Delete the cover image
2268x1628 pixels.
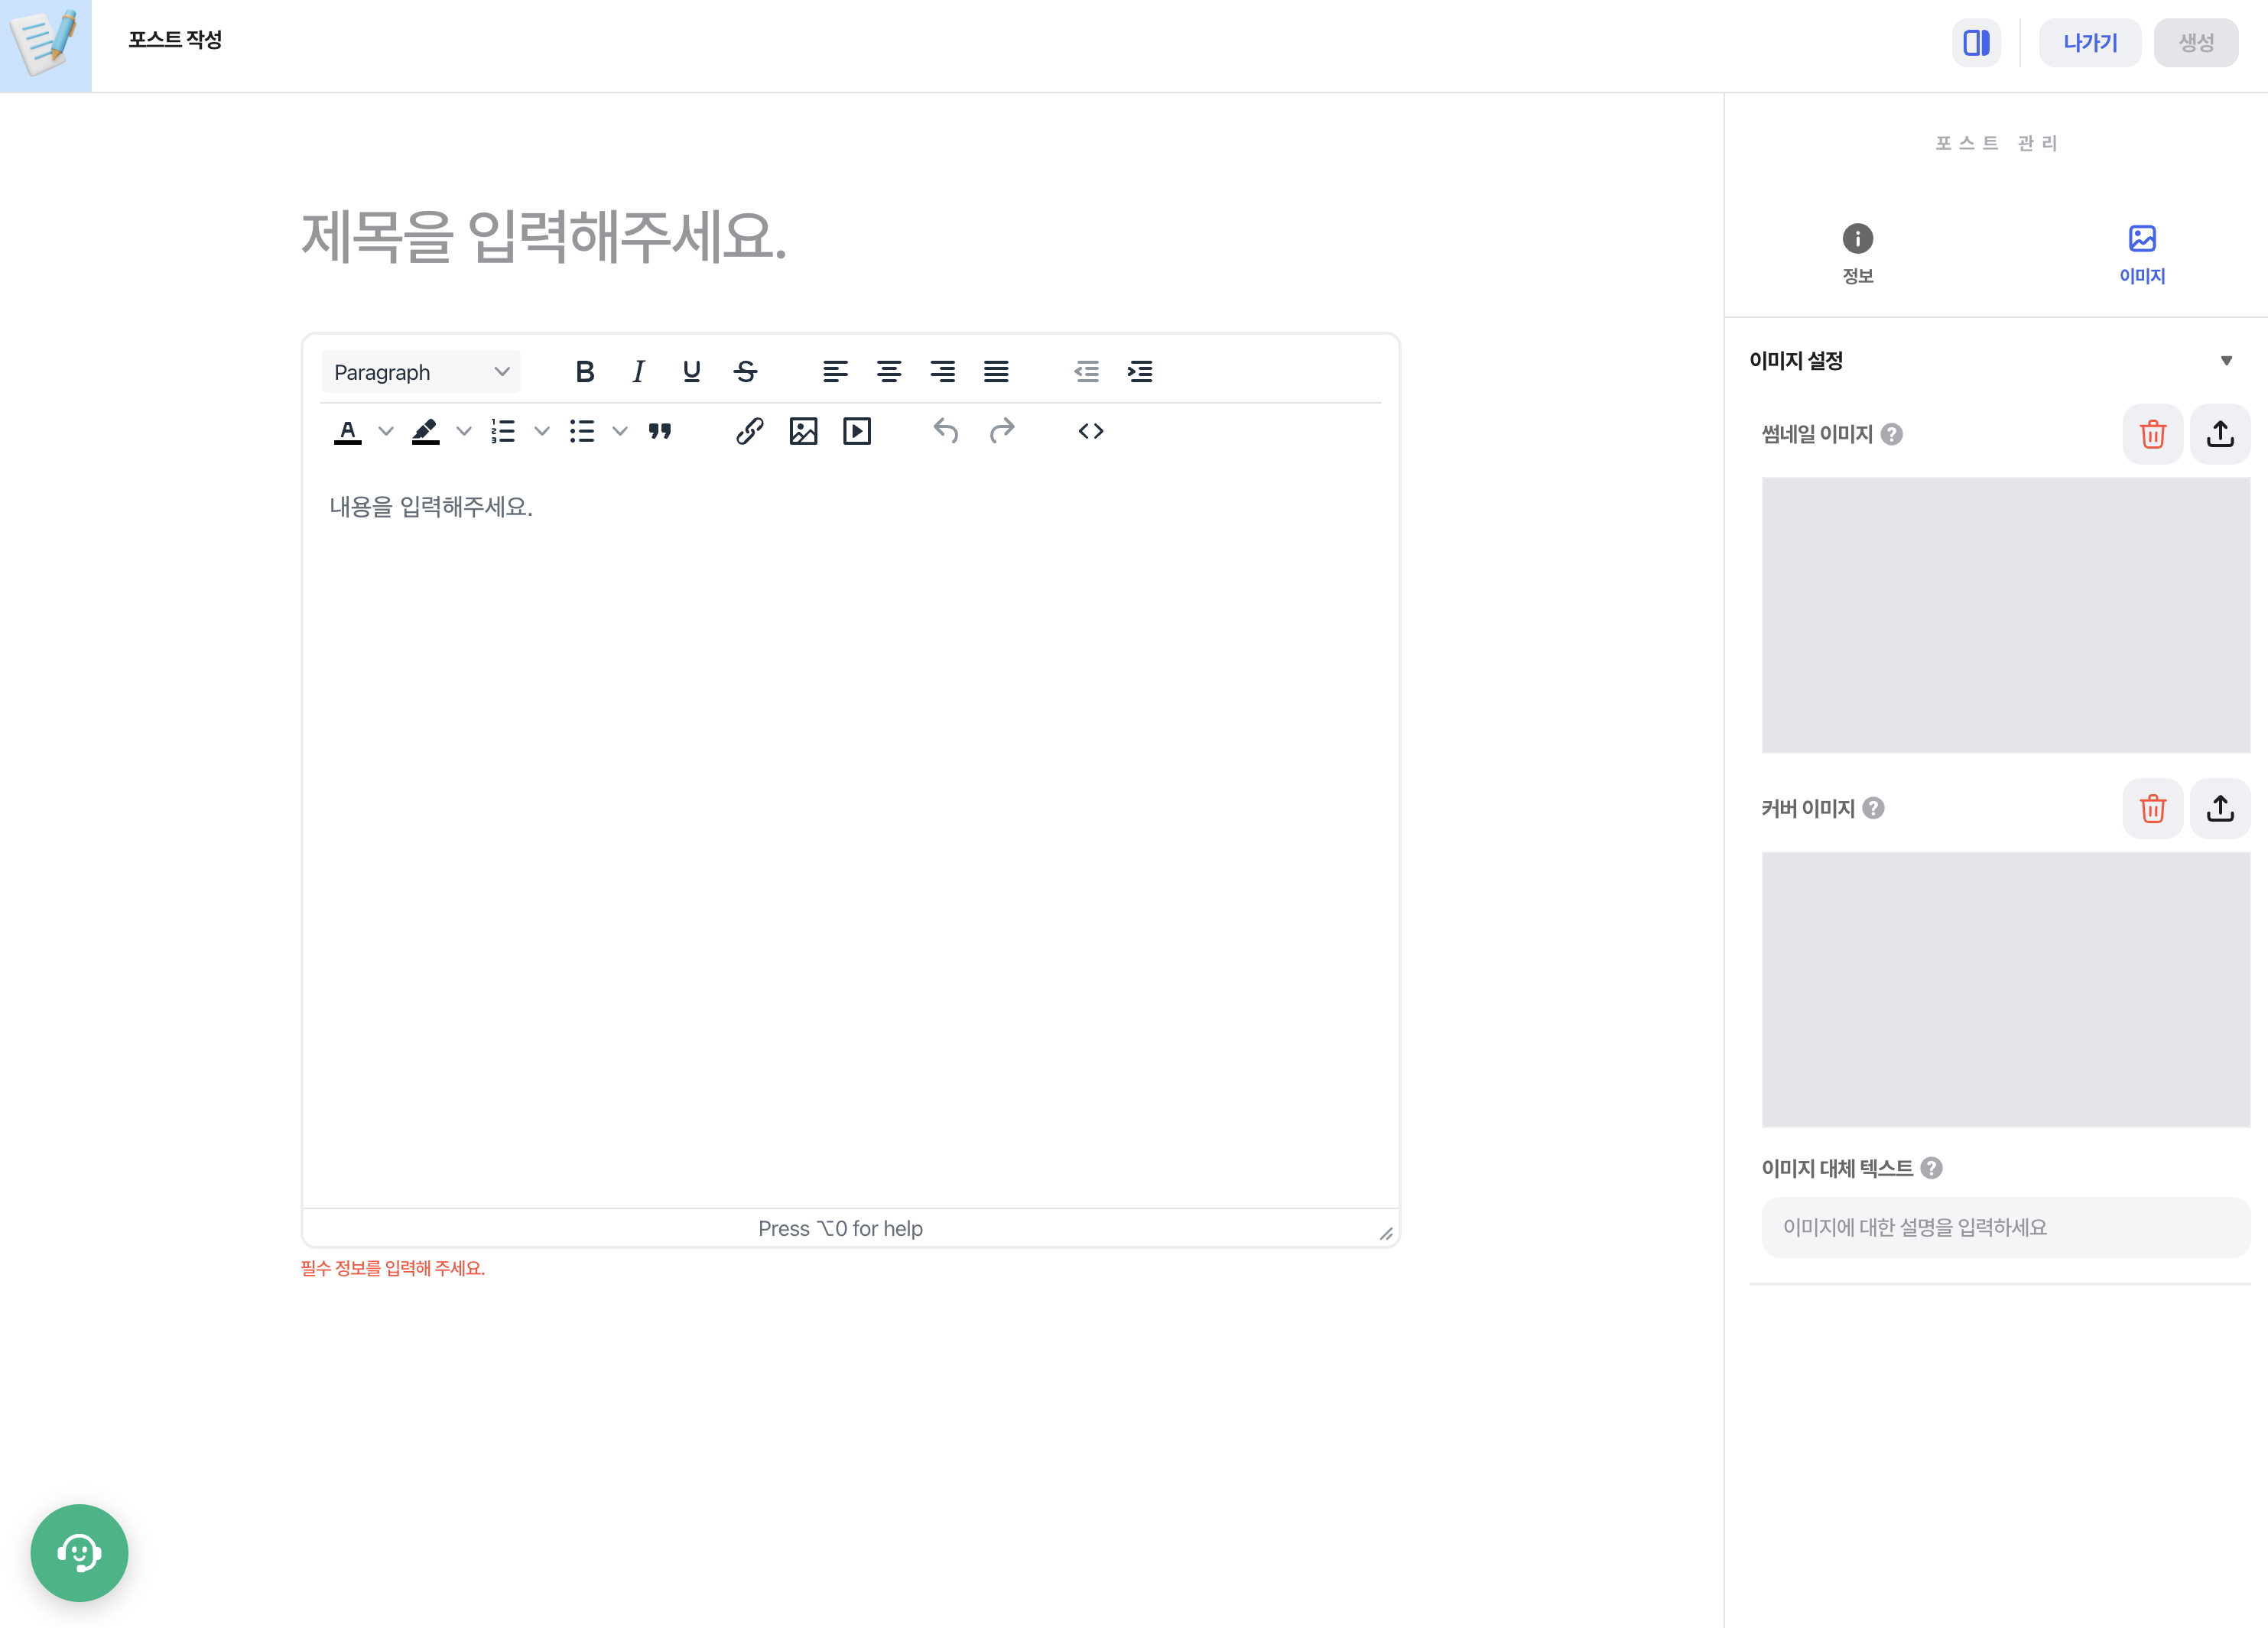pyautogui.click(x=2152, y=809)
